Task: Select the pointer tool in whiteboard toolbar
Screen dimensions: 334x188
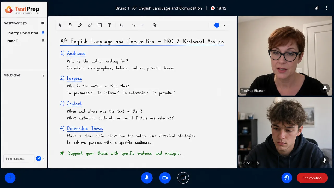Action: [60, 25]
